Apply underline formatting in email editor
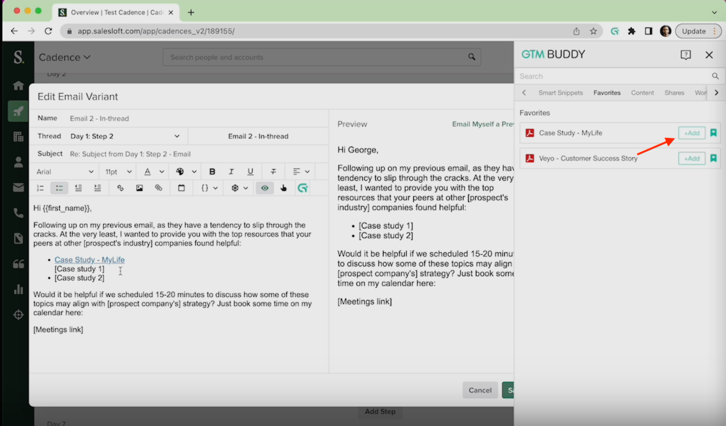 250,172
